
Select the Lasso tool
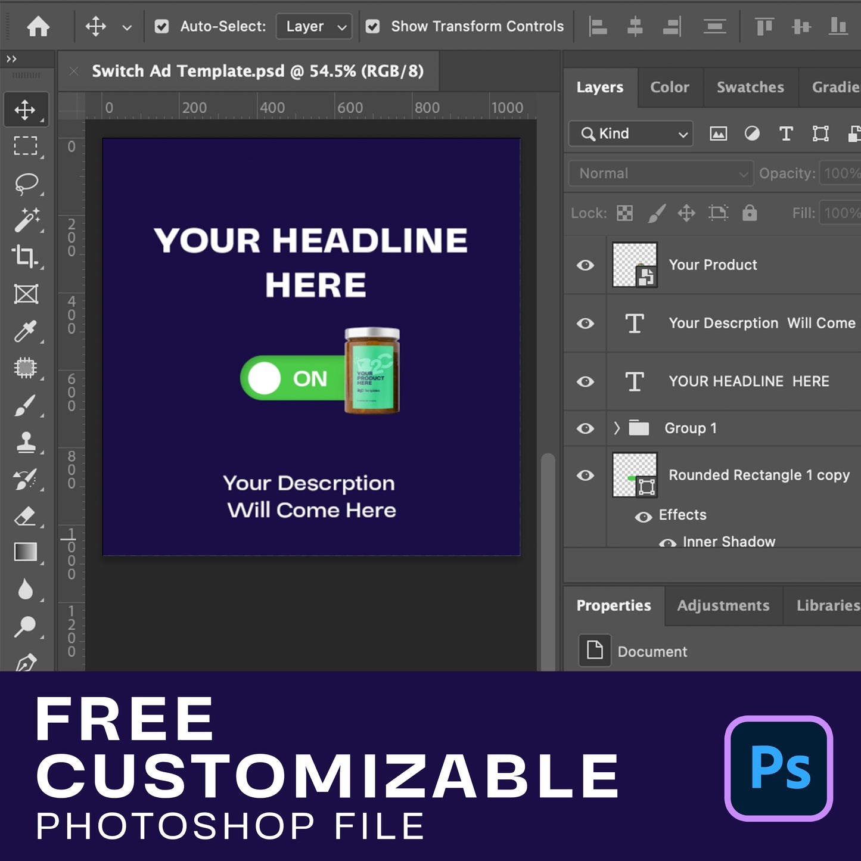pyautogui.click(x=26, y=184)
